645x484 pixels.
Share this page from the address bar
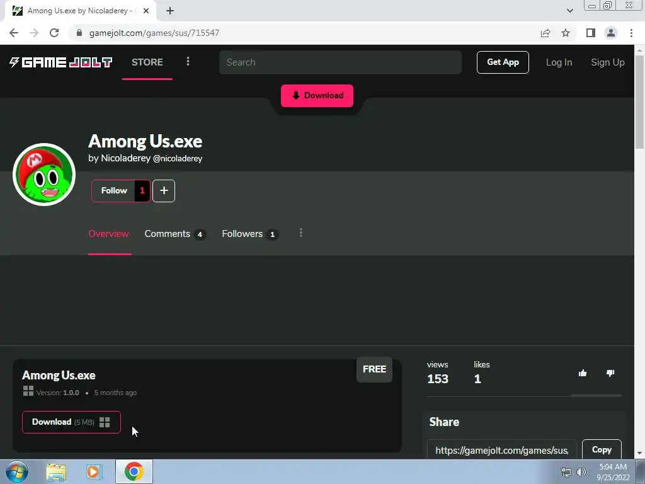[545, 33]
